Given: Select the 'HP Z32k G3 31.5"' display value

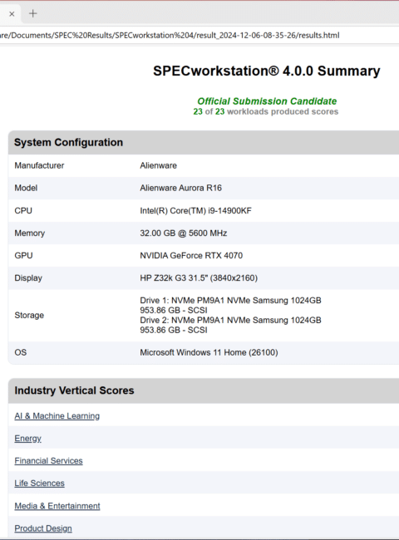Looking at the screenshot, I should 199,277.
